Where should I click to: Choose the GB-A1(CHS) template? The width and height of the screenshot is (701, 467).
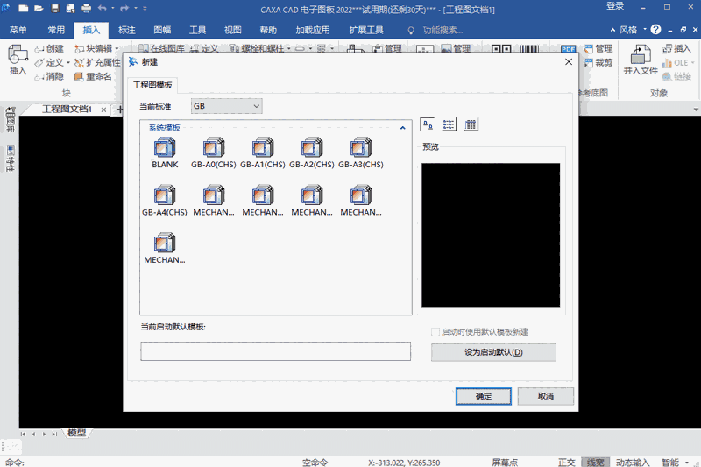[263, 152]
